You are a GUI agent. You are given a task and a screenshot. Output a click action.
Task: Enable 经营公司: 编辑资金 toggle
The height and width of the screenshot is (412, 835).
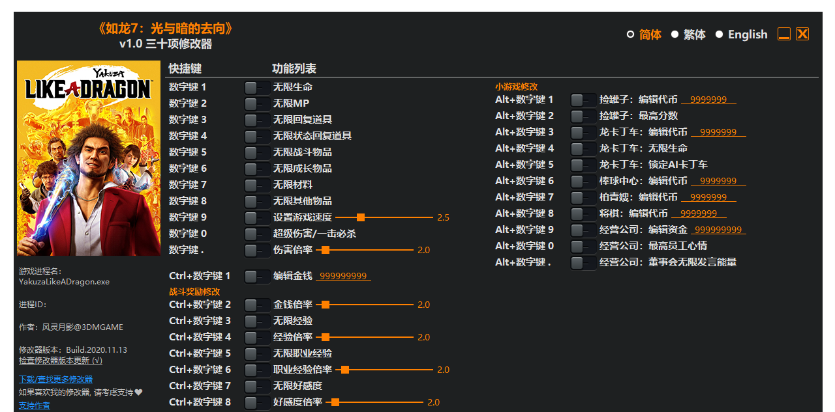click(583, 230)
